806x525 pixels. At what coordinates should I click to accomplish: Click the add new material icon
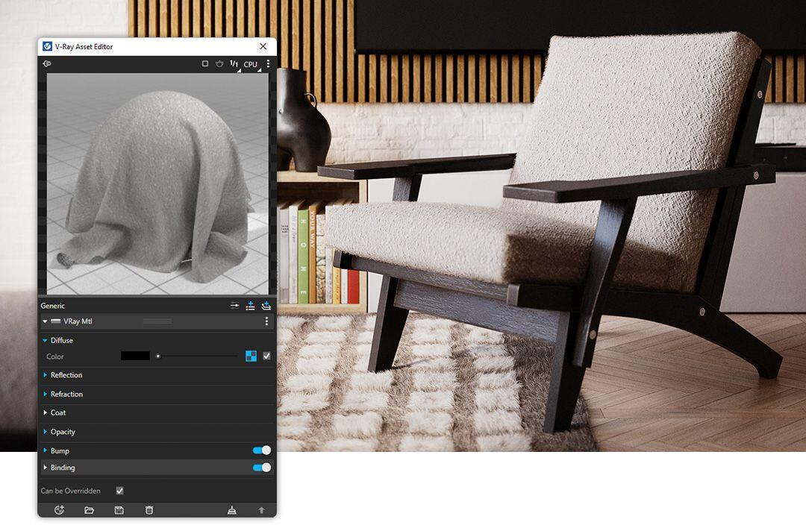click(60, 510)
